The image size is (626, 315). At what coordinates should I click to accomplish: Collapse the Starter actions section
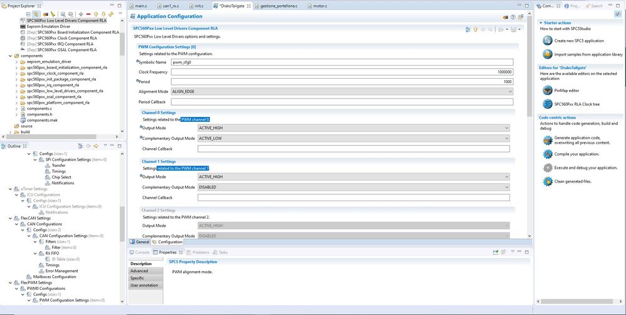(x=541, y=23)
